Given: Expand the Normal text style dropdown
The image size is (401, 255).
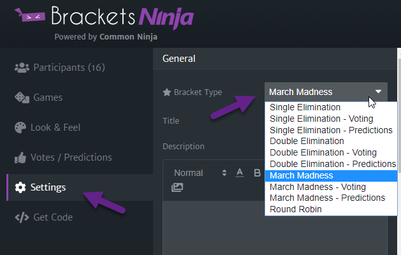Looking at the screenshot, I should 200,173.
